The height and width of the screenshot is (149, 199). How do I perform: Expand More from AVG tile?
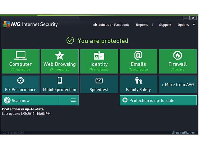click(x=178, y=84)
